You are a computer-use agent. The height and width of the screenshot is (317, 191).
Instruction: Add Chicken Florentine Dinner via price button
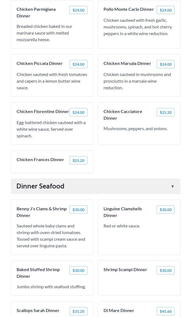(78, 112)
